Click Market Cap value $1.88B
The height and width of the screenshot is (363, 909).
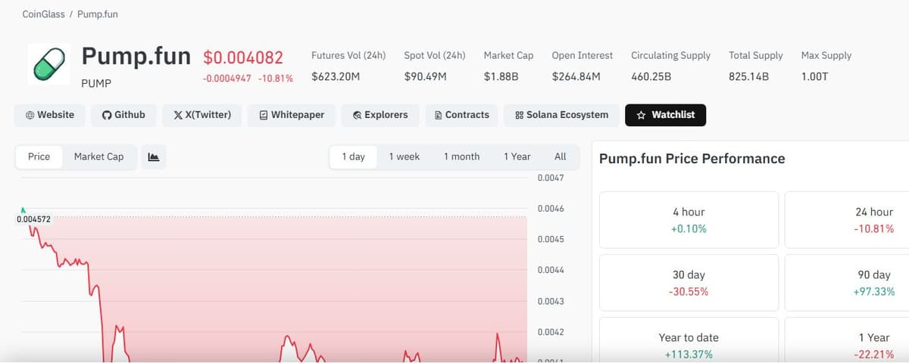click(501, 76)
